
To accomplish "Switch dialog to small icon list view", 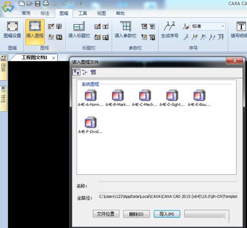I will pos(85,72).
